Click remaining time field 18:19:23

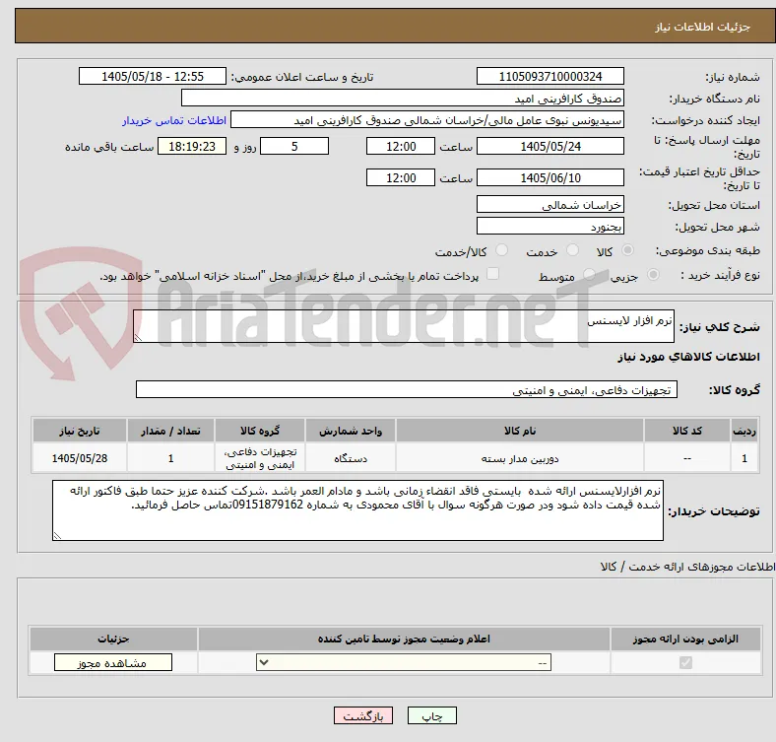pos(192,146)
